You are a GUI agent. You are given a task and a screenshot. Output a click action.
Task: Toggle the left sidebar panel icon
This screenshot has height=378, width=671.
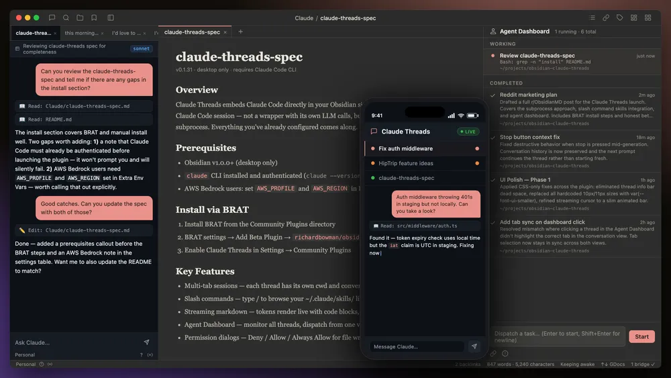pyautogui.click(x=111, y=17)
